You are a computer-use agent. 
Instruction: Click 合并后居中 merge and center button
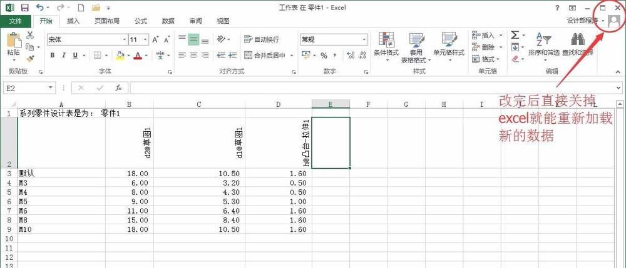[265, 56]
